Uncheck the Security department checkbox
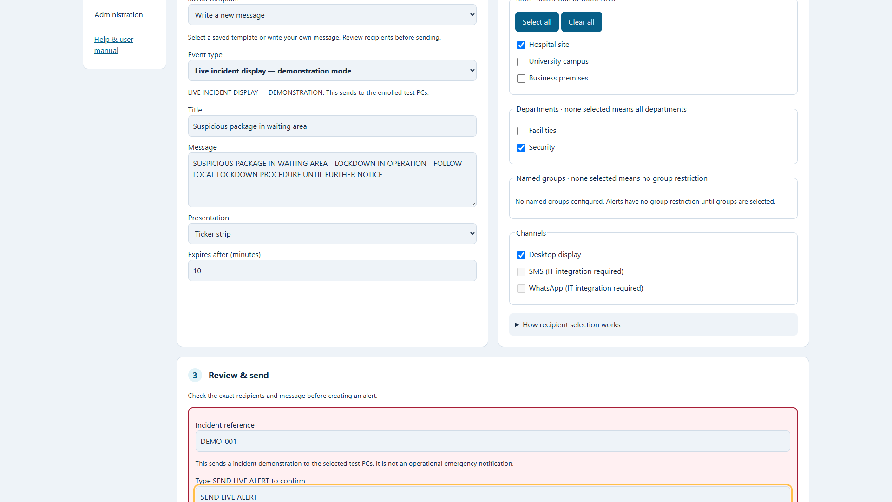The width and height of the screenshot is (892, 502). coord(521,148)
